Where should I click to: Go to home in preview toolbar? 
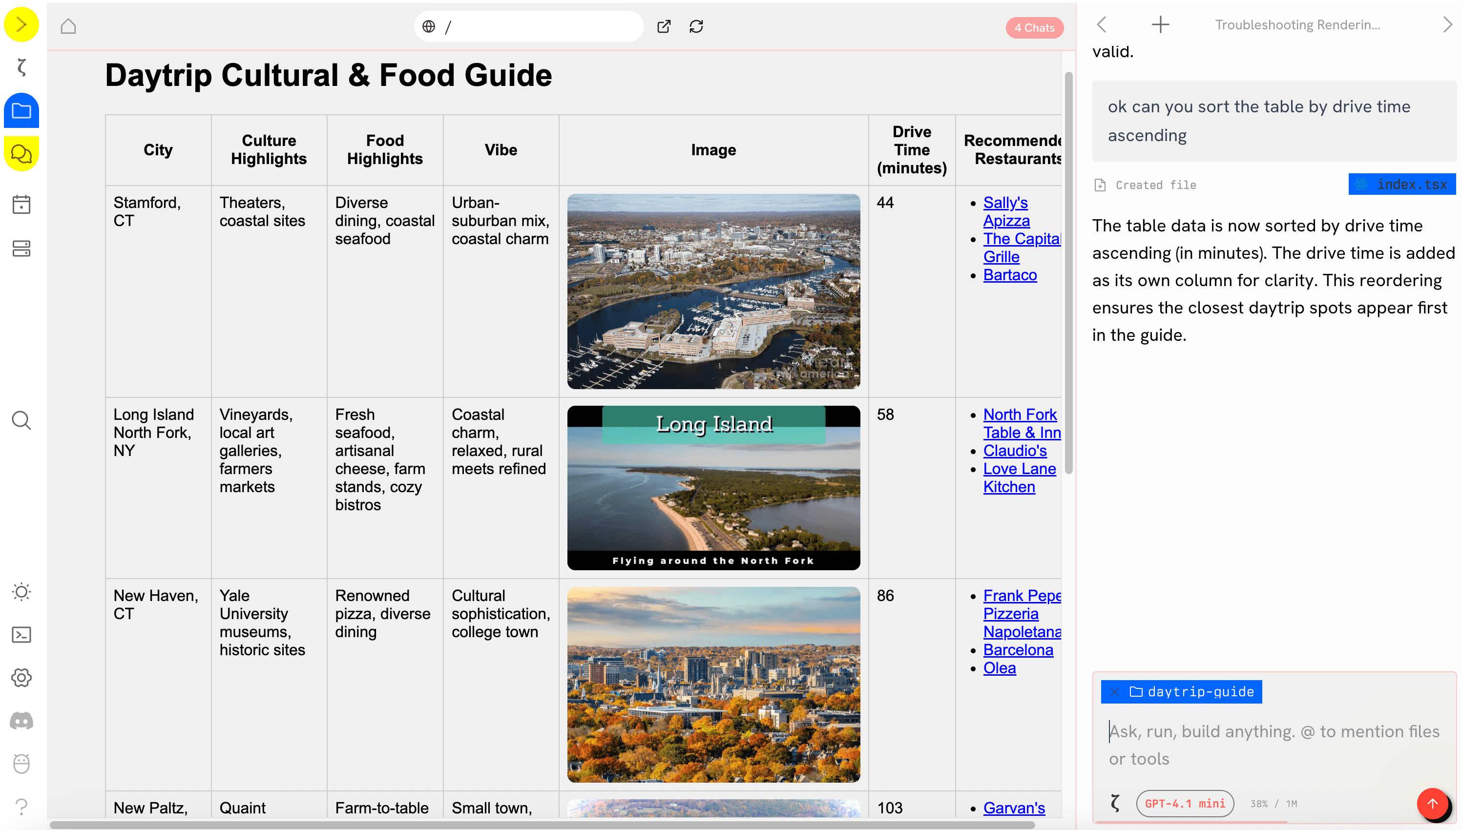(x=68, y=26)
